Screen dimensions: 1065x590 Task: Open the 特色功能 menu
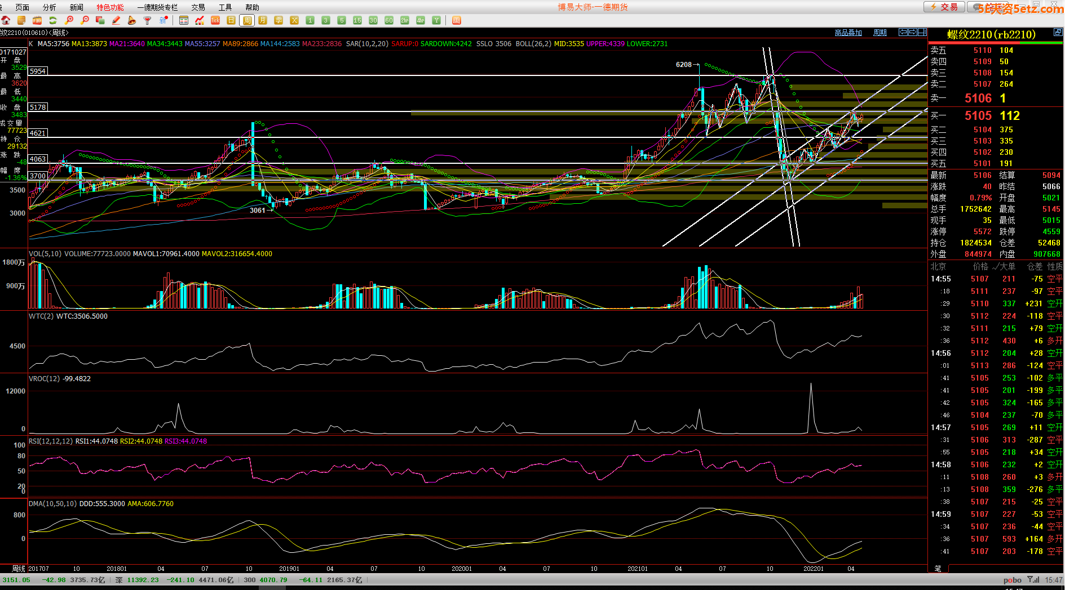pos(111,7)
